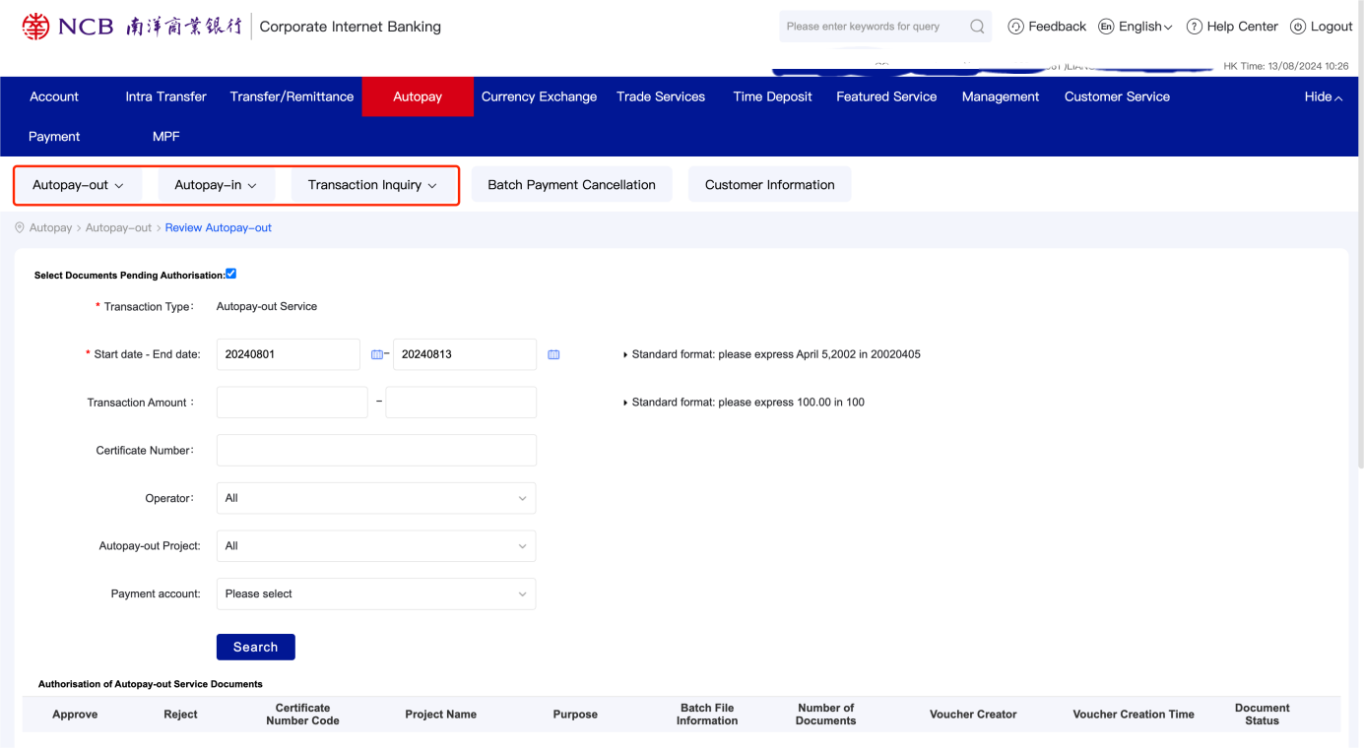Image resolution: width=1364 pixels, height=748 pixels.
Task: Click the Help Center question icon
Action: 1194,27
